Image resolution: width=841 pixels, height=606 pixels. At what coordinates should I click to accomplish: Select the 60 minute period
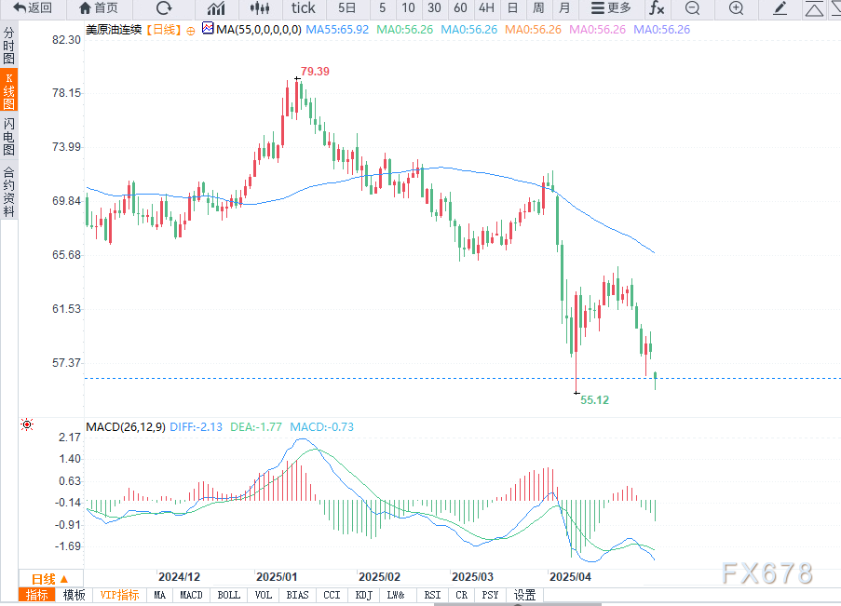click(x=460, y=8)
